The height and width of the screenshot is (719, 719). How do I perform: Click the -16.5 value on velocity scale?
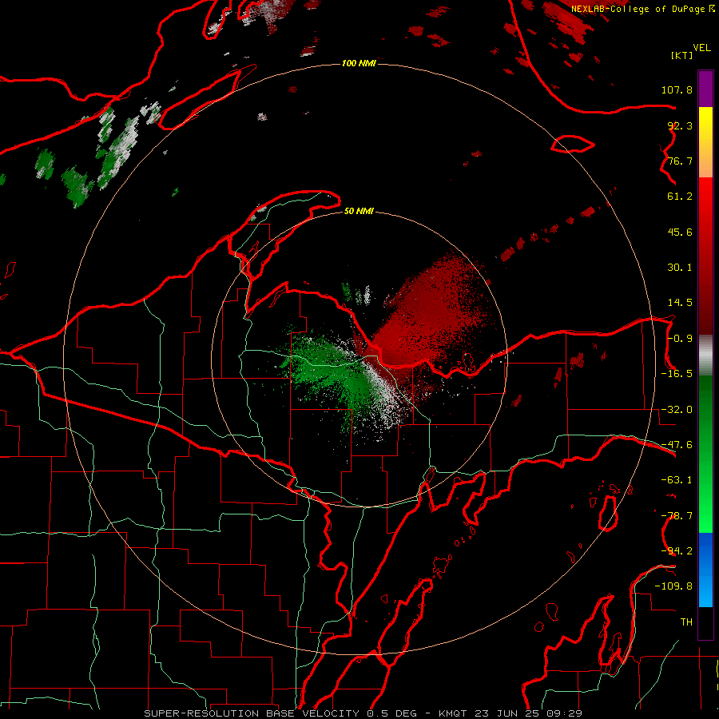[x=677, y=374]
